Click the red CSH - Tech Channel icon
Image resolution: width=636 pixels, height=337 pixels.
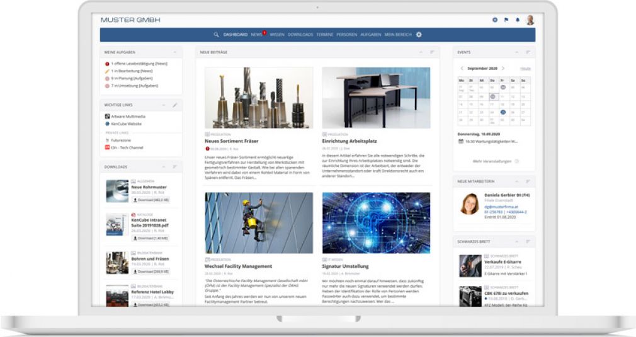108,147
